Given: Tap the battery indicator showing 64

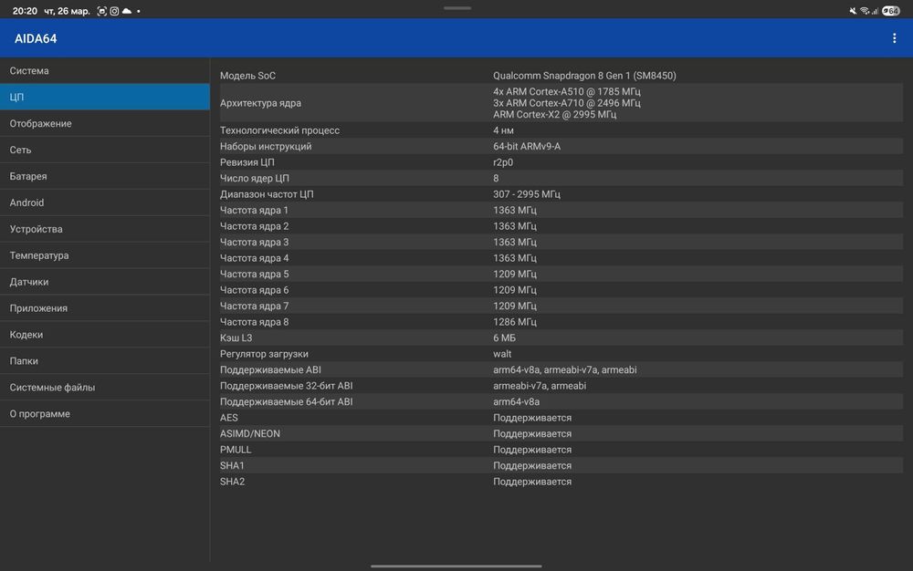Looking at the screenshot, I should pos(890,11).
